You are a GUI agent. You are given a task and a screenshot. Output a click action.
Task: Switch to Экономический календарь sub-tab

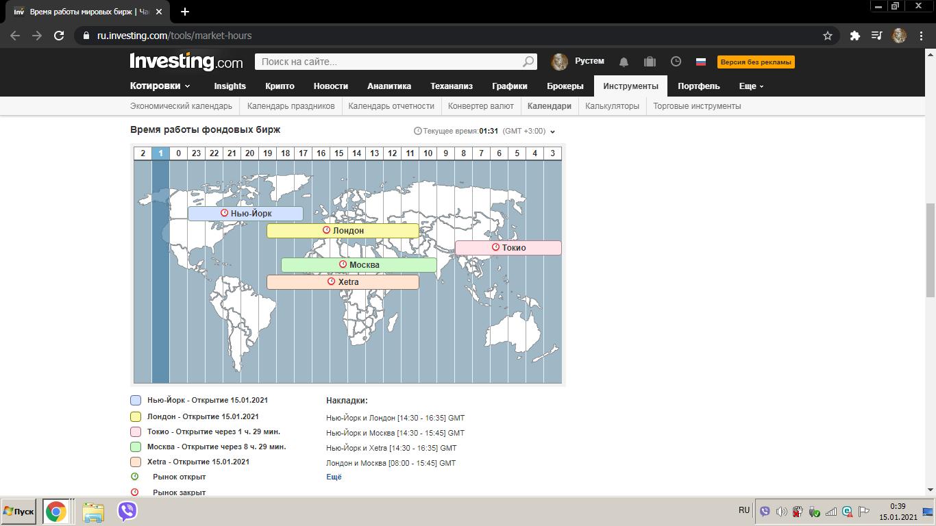(182, 106)
